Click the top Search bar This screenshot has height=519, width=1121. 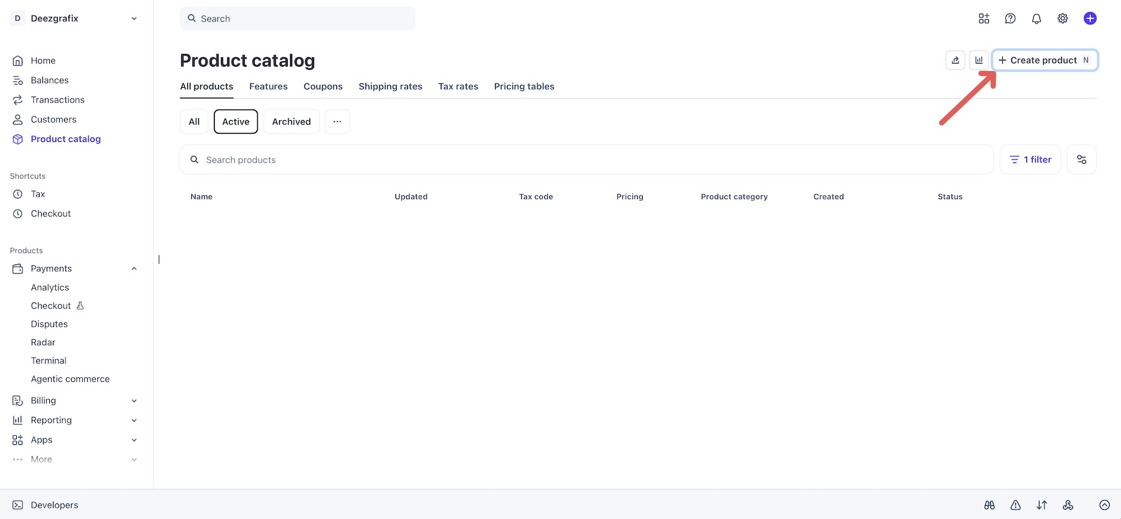(x=298, y=19)
